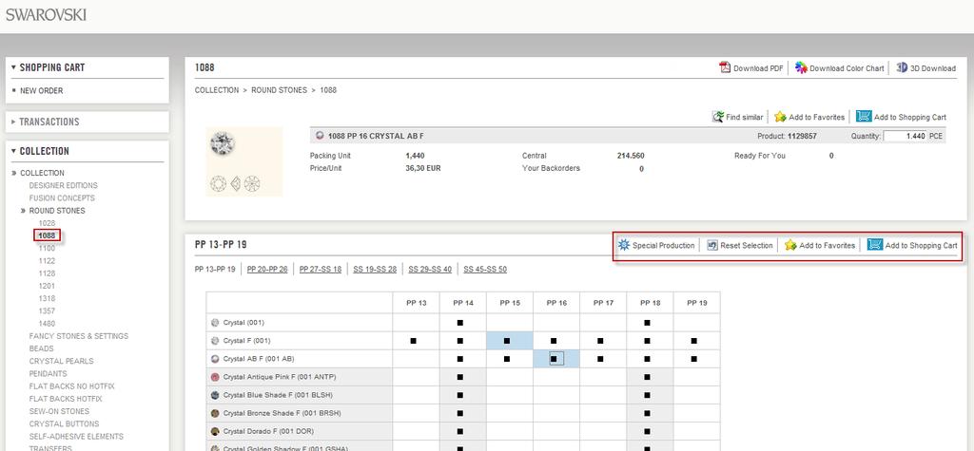The height and width of the screenshot is (451, 974).
Task: Click the Swarovski logo
Action: pyautogui.click(x=46, y=15)
